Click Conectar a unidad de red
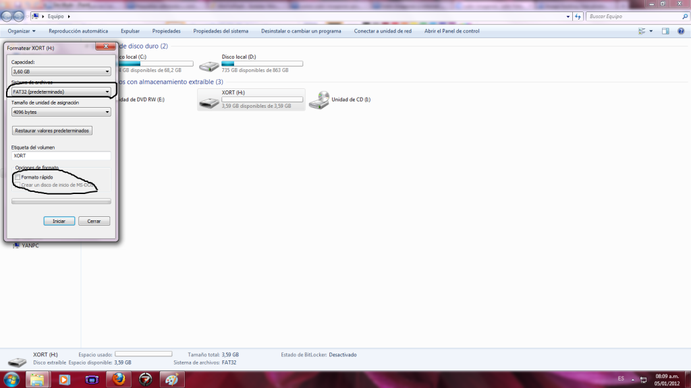 tap(383, 31)
